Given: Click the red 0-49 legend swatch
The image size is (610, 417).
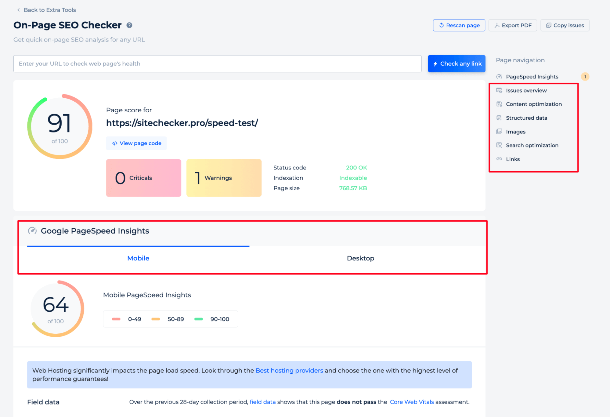Looking at the screenshot, I should 116,319.
